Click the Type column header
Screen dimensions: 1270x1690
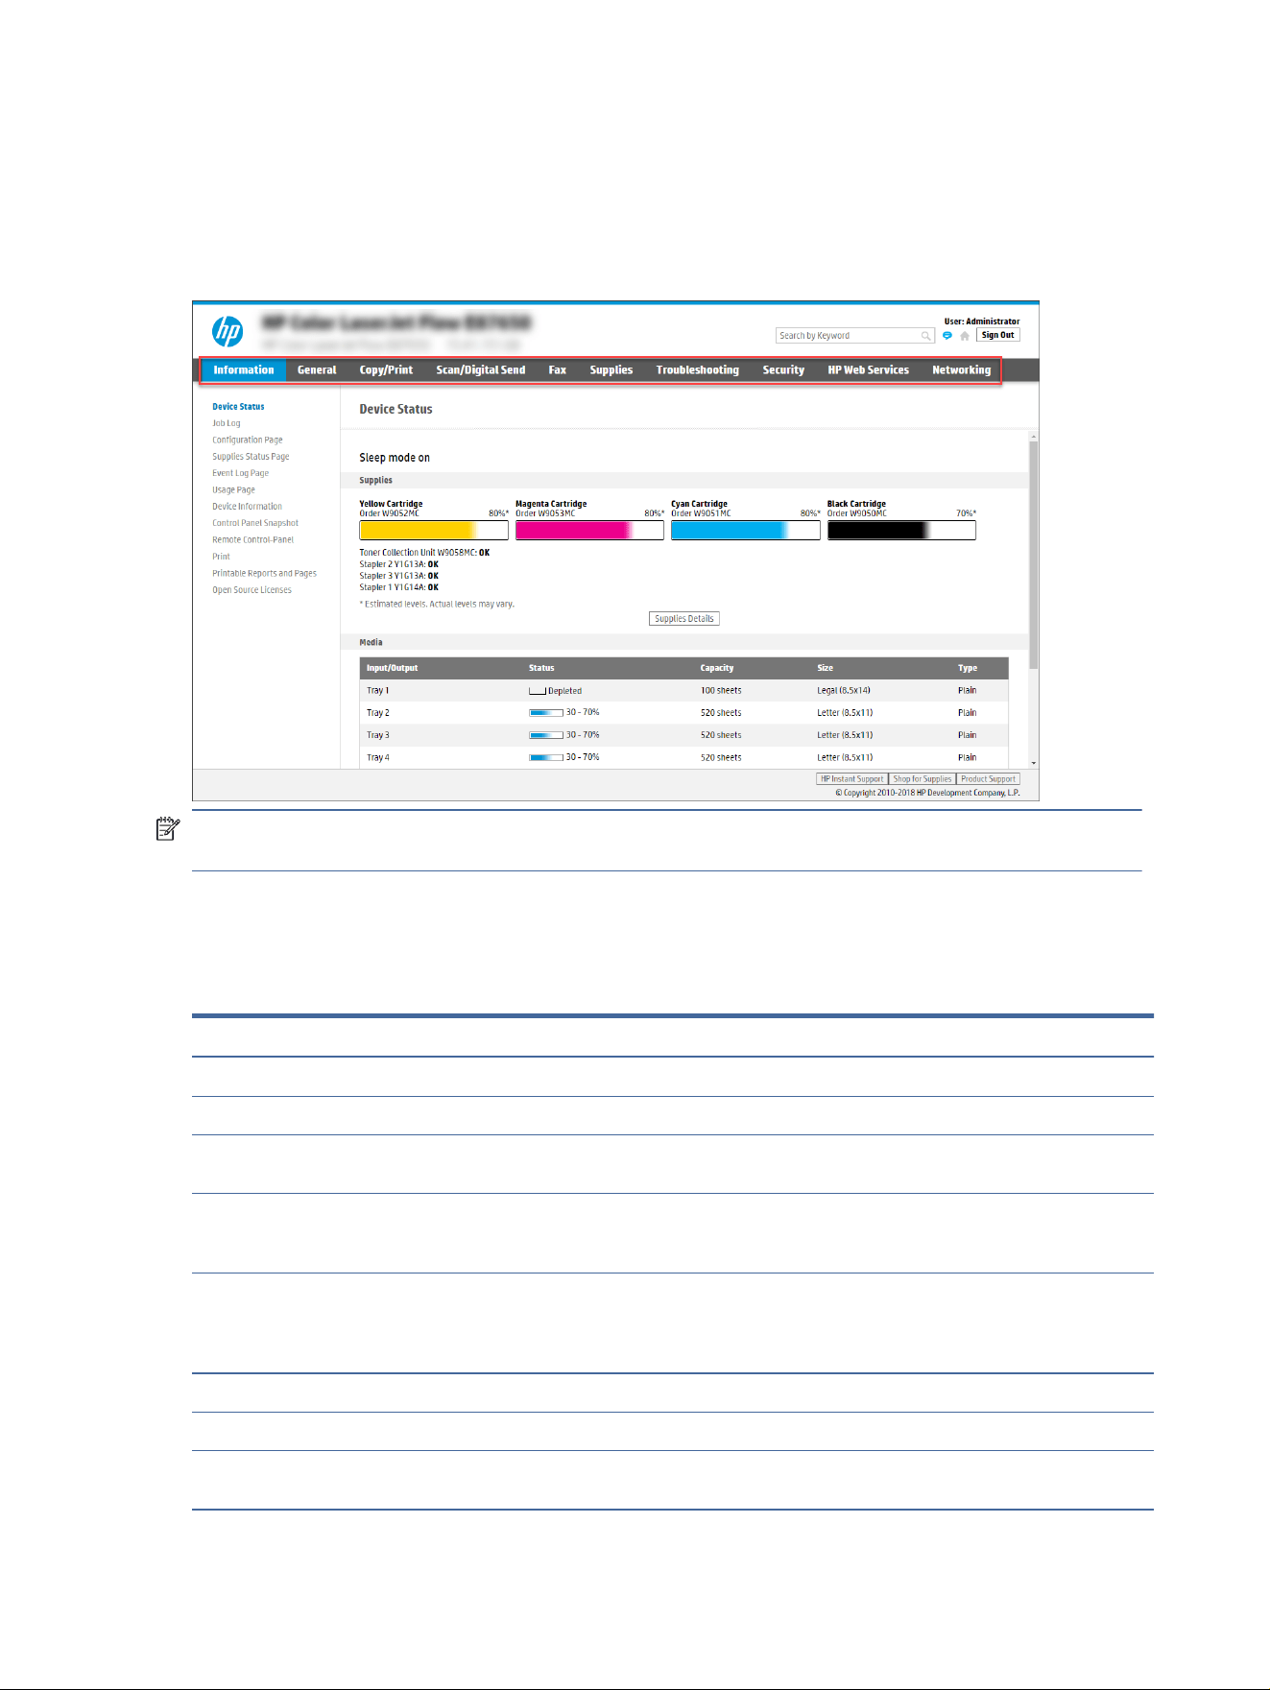pyautogui.click(x=968, y=668)
